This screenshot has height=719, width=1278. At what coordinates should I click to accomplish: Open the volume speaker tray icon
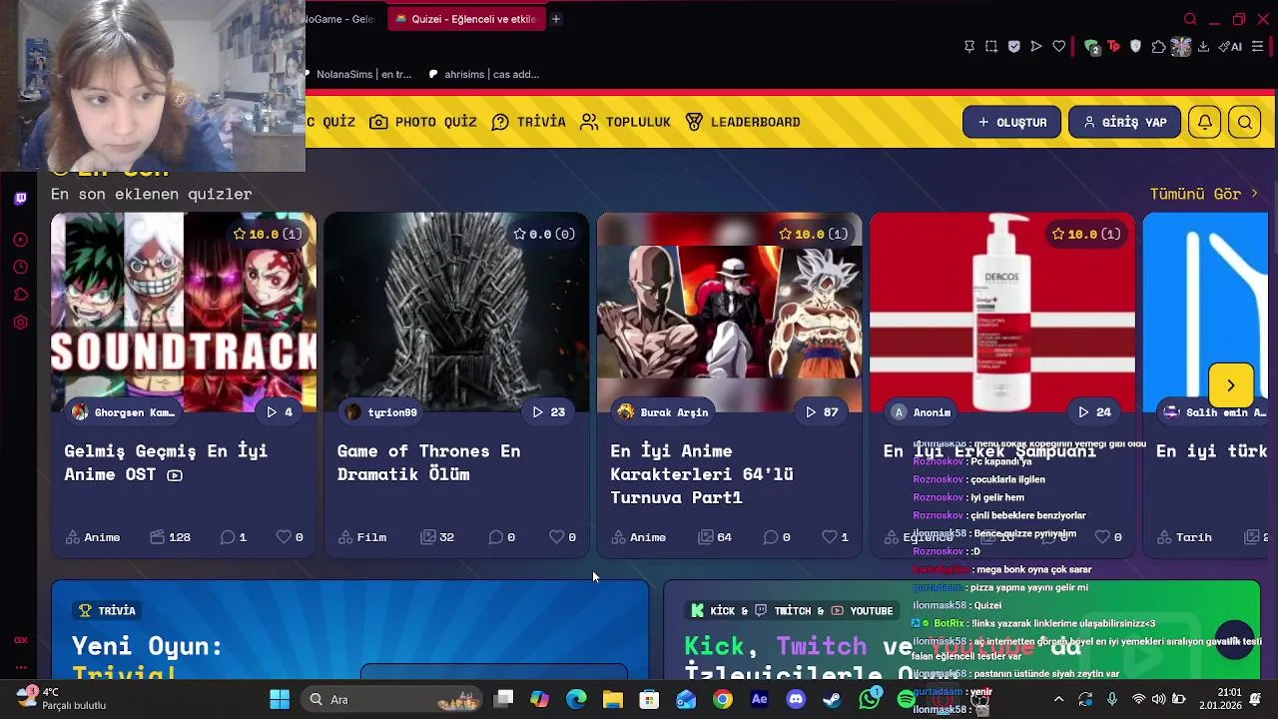tap(1158, 699)
